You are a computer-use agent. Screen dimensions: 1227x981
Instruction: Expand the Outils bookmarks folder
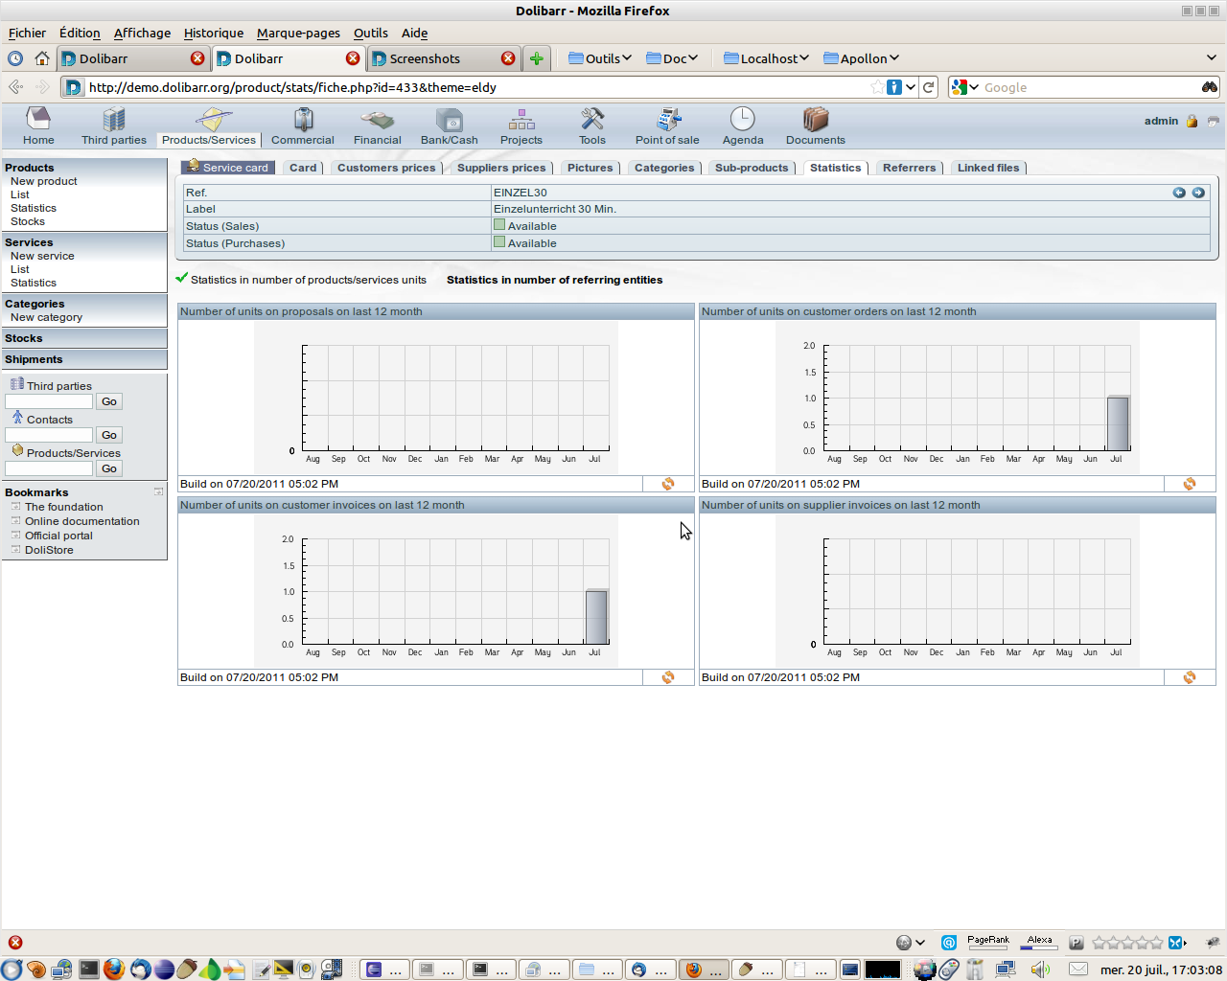coord(600,58)
